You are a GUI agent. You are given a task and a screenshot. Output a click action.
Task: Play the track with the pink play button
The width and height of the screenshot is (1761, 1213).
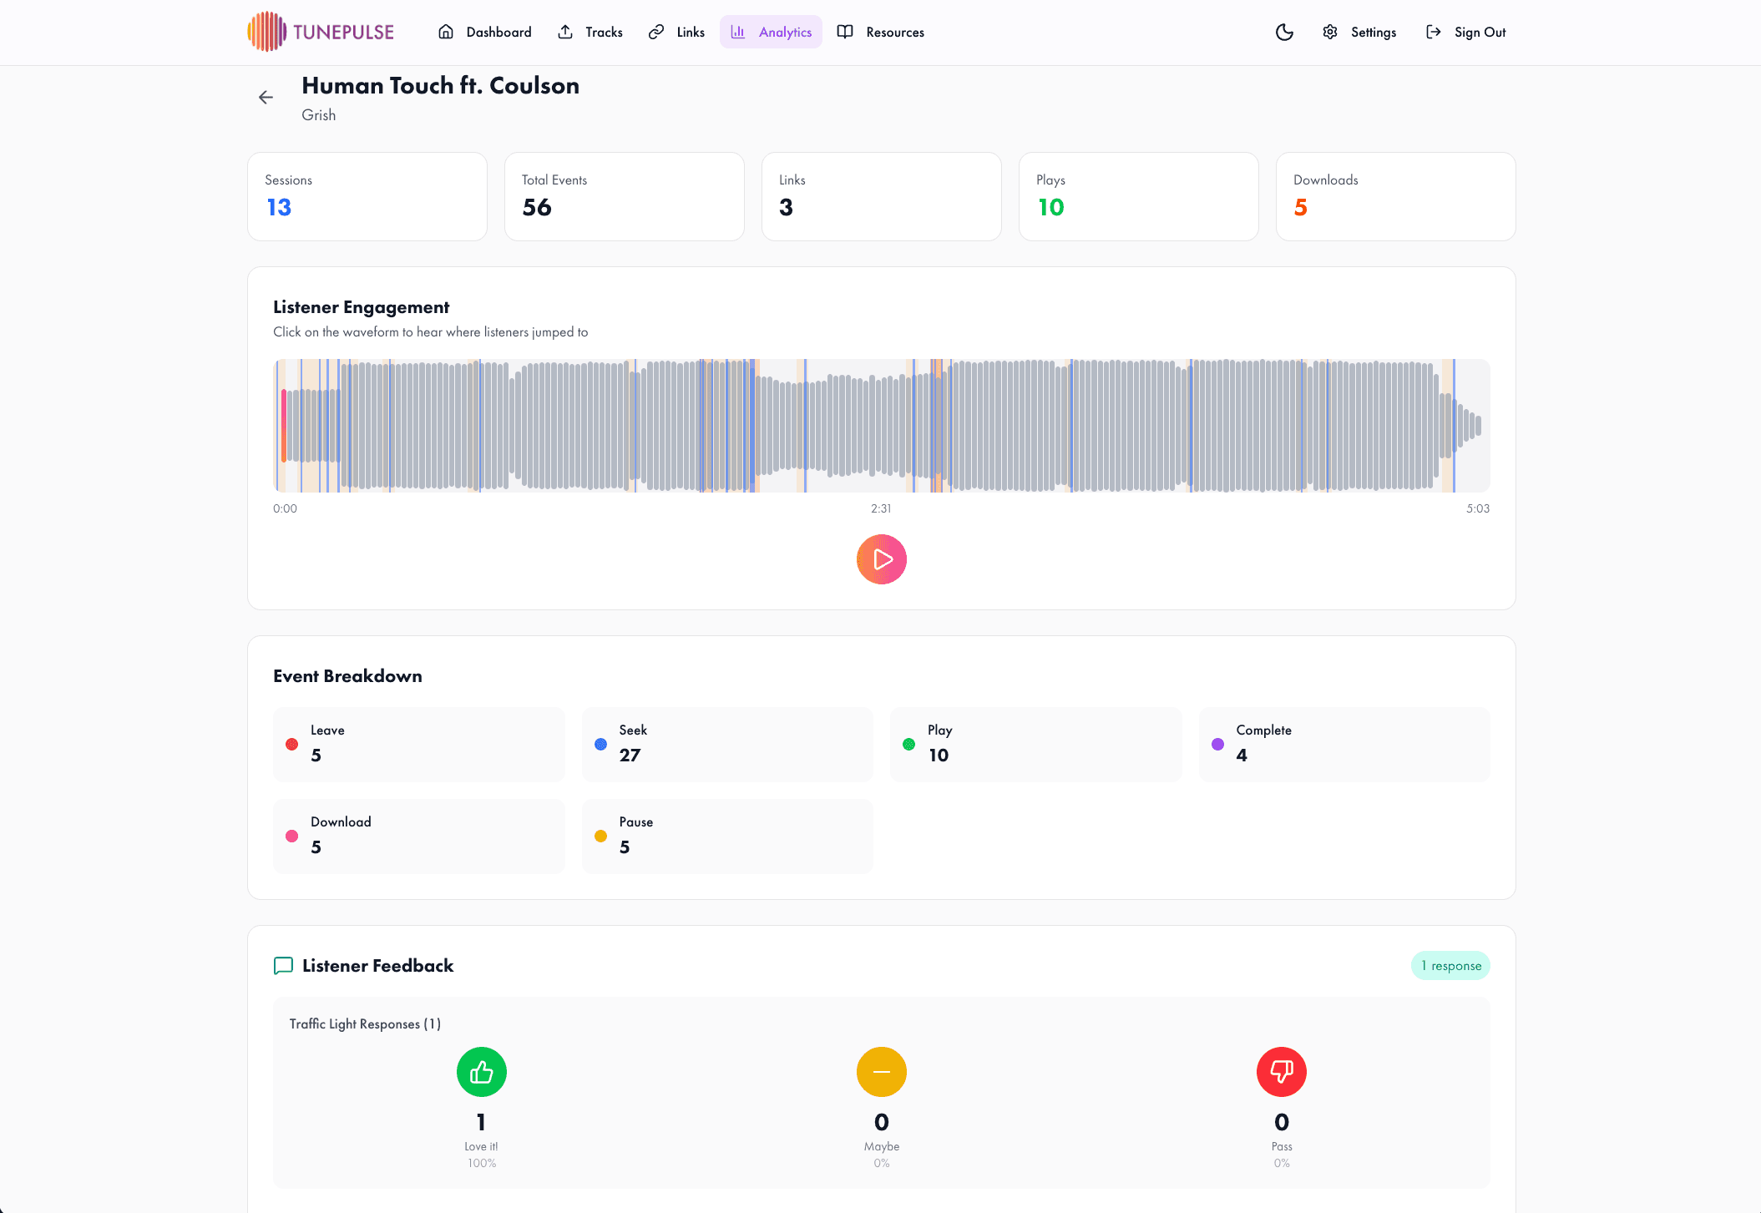[881, 559]
